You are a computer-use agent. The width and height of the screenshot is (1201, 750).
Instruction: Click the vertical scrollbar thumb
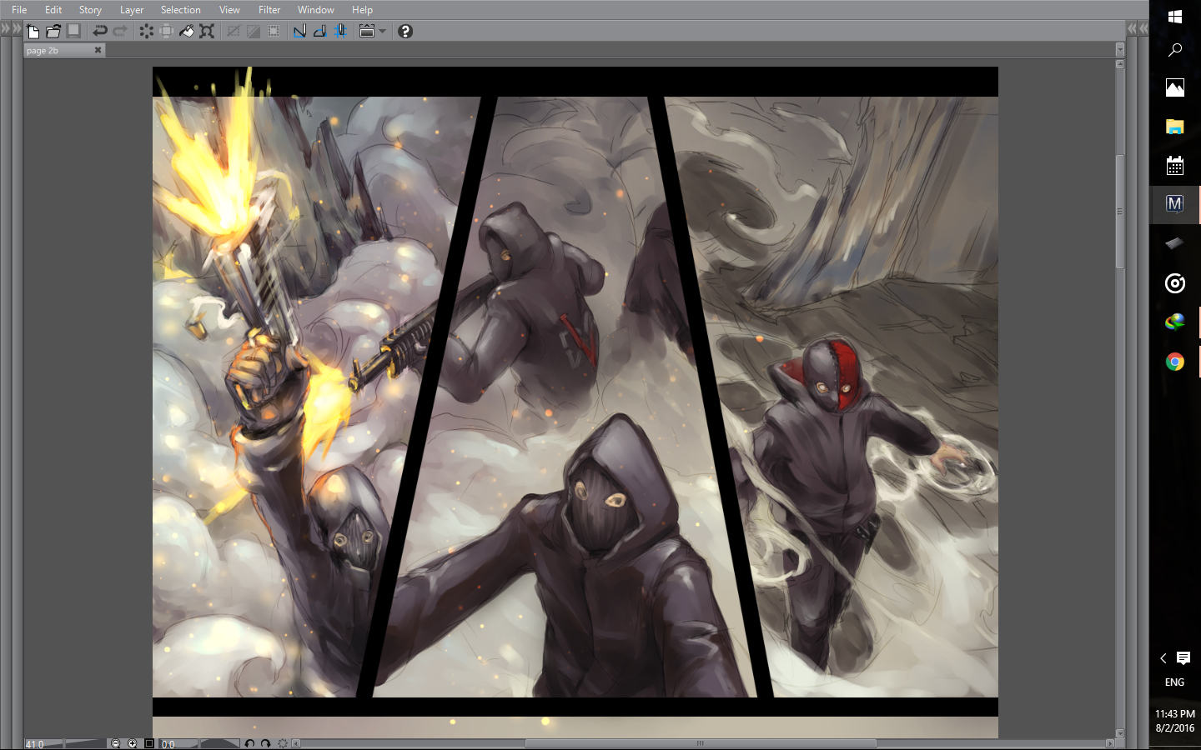(1120, 212)
